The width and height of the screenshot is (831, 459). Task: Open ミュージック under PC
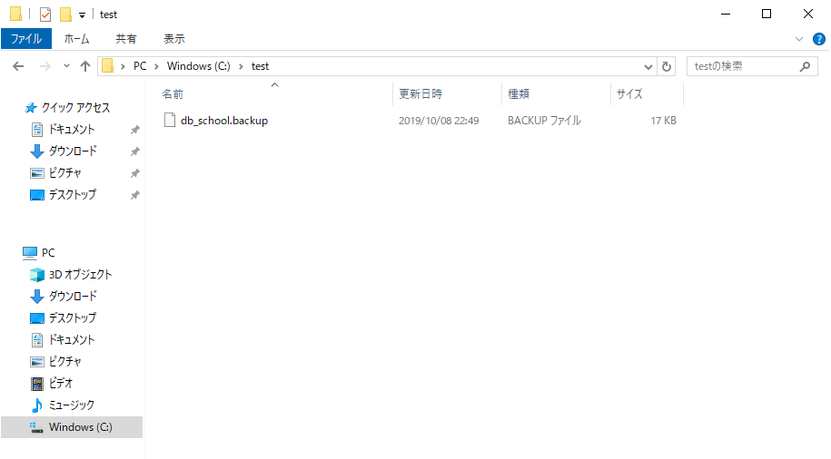click(x=72, y=405)
